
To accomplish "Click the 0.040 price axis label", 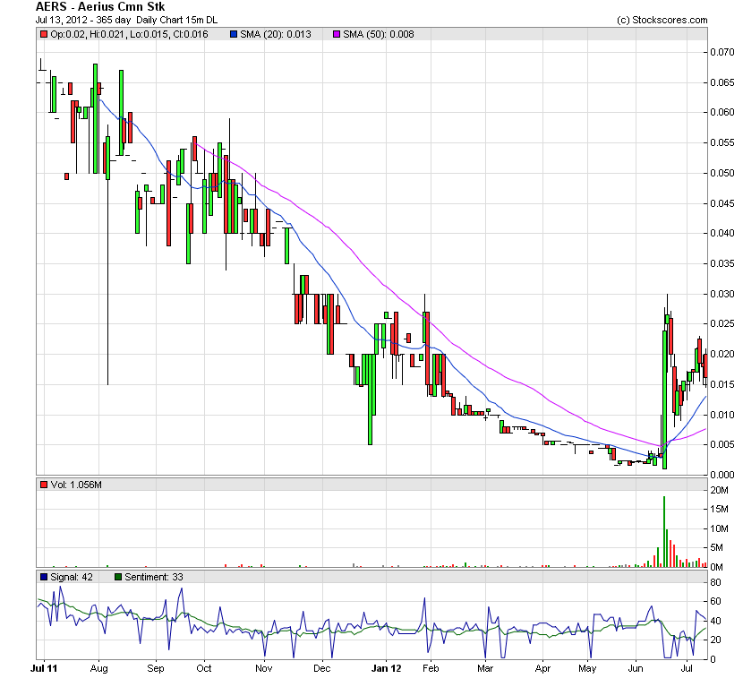I will point(722,233).
